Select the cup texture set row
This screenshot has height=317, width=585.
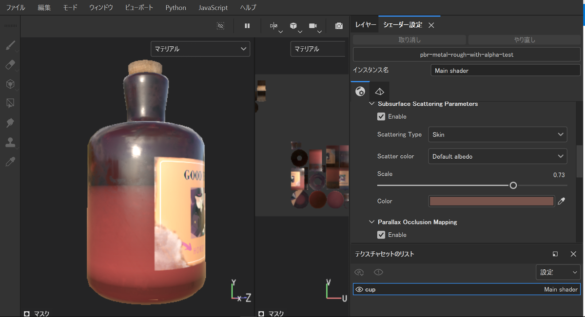click(467, 289)
